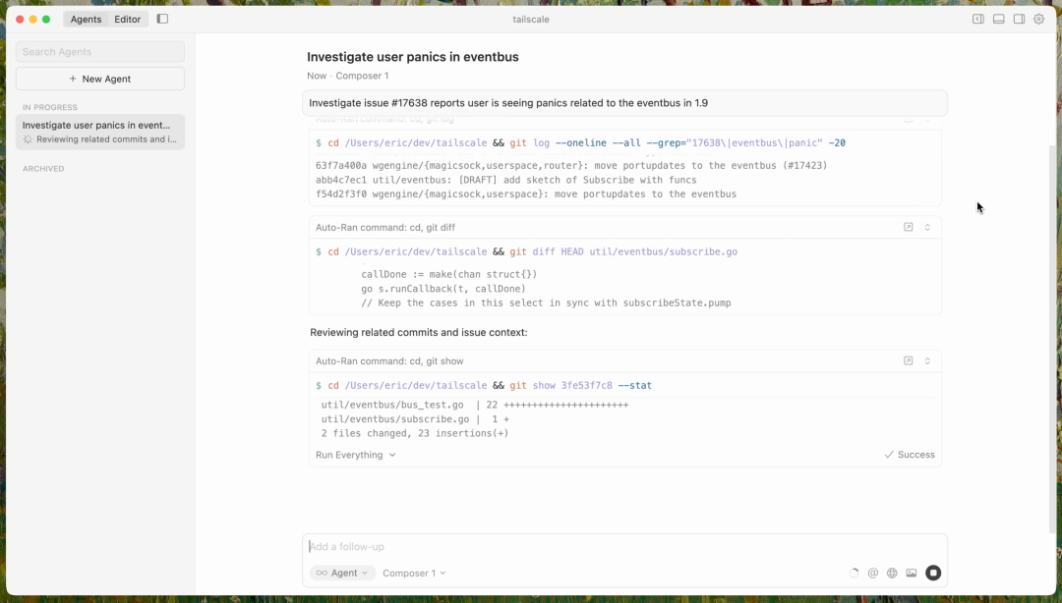
Task: Click the util/eventbus/subscribe.go stat line
Action: [415, 419]
